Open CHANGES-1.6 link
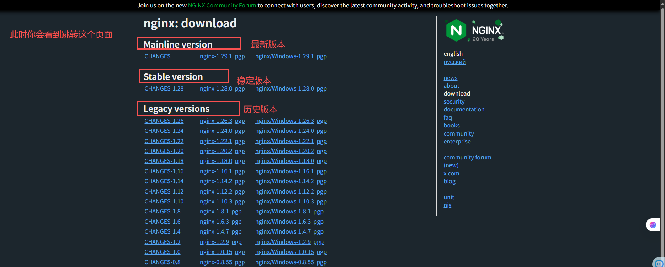The image size is (665, 267). [163, 222]
